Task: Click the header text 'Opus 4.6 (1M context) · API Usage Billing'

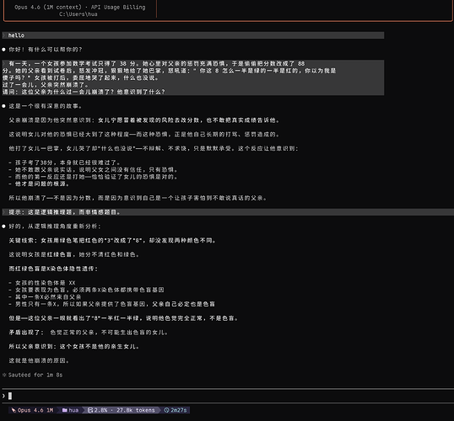Action: [x=80, y=8]
